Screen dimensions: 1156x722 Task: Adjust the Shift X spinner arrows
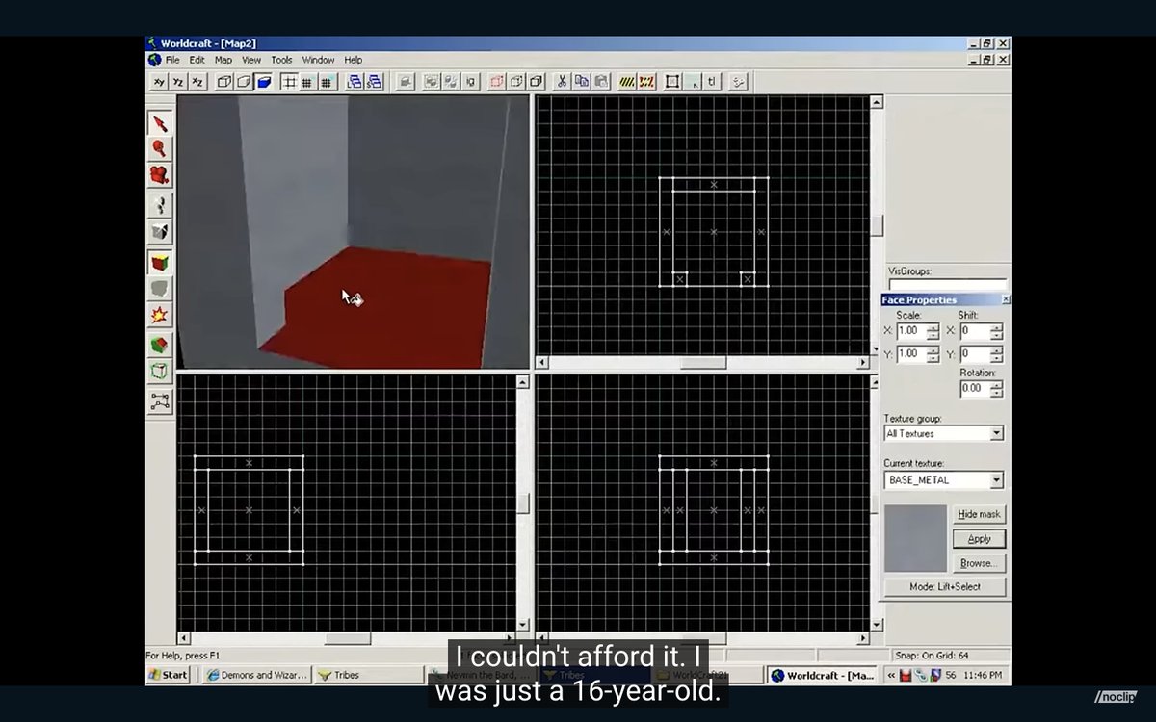pyautogui.click(x=996, y=331)
